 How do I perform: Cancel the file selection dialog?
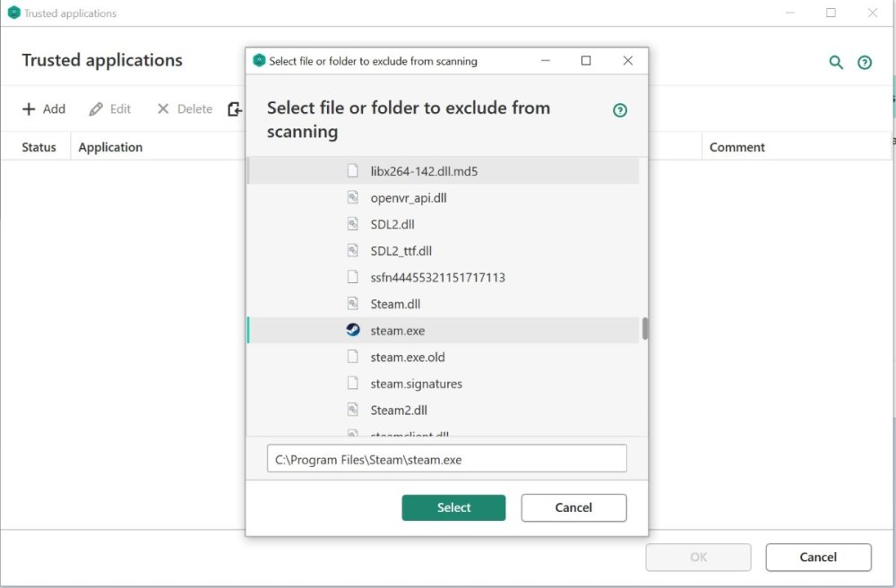(x=573, y=507)
